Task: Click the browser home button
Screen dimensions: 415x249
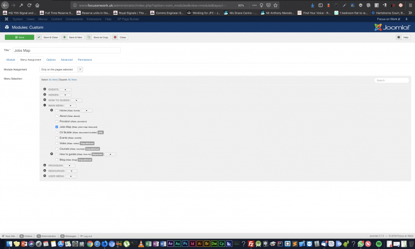Action: (x=37, y=5)
